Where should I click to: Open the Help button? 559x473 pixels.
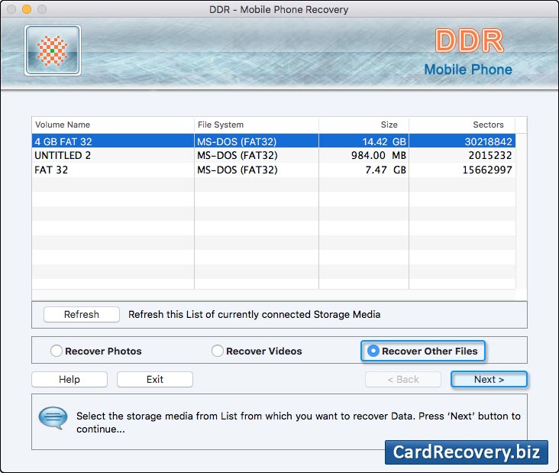pyautogui.click(x=69, y=379)
